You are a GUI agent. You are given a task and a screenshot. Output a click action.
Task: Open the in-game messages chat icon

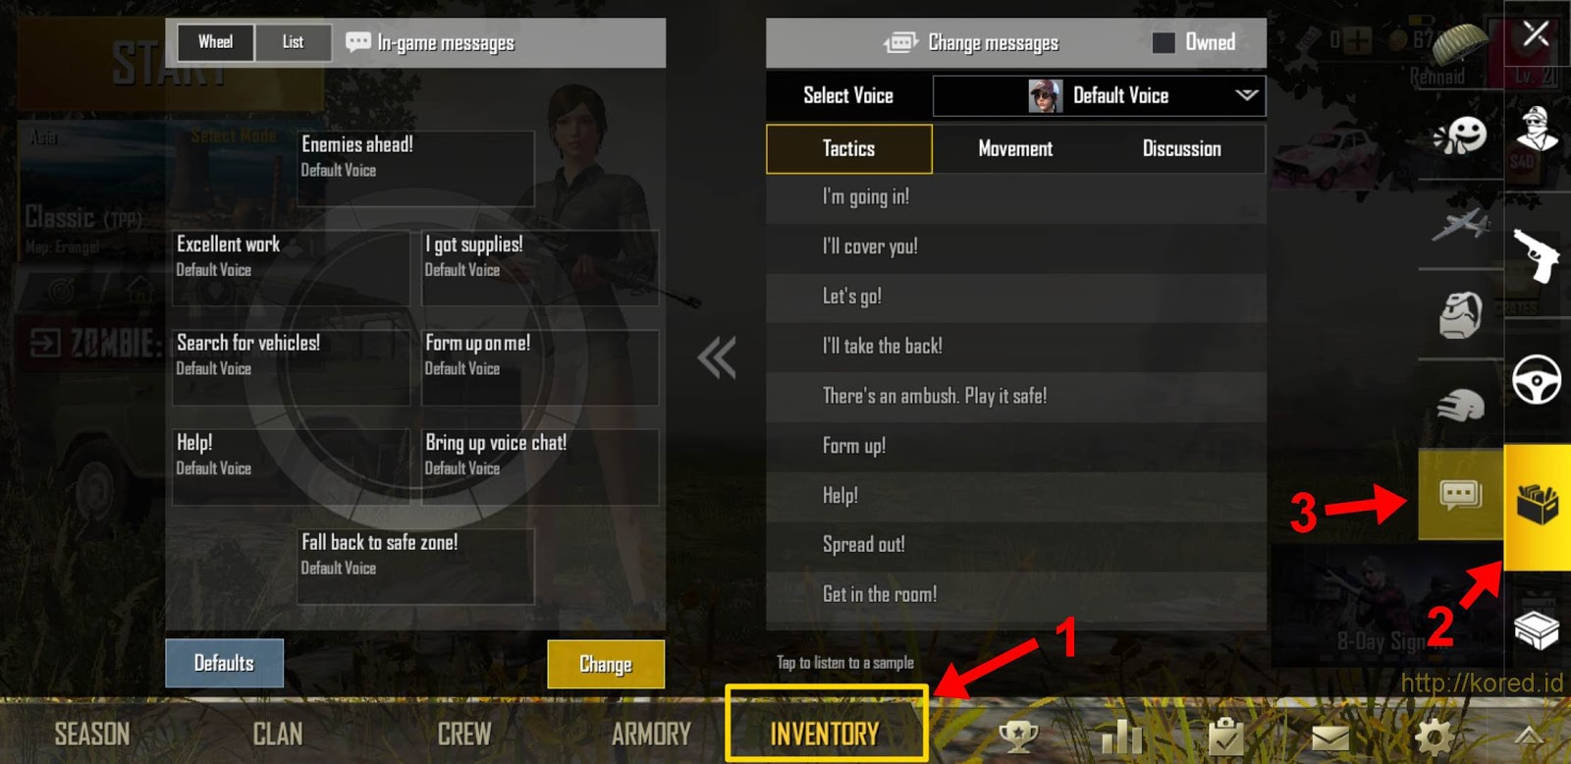[x=1460, y=494]
